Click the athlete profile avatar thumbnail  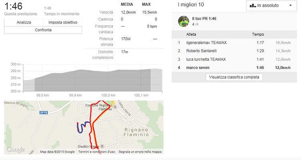183,21
